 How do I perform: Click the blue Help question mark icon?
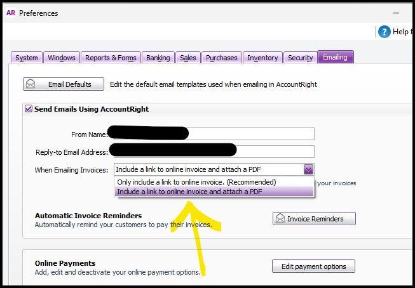click(x=384, y=32)
